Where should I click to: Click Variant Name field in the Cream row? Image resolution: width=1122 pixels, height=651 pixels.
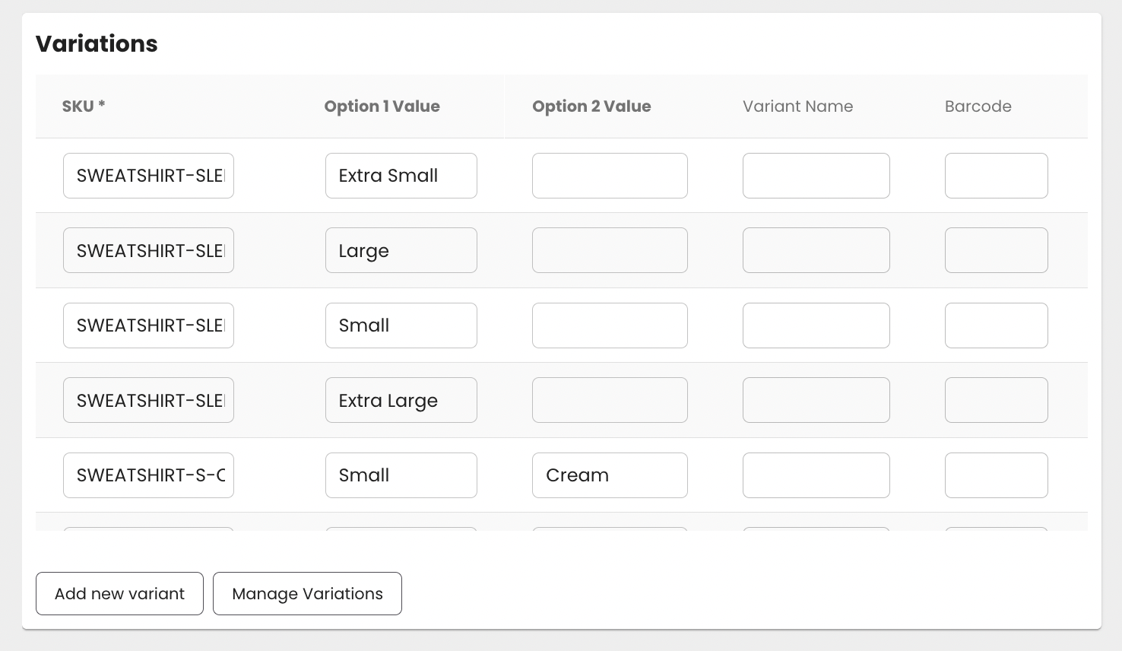816,475
